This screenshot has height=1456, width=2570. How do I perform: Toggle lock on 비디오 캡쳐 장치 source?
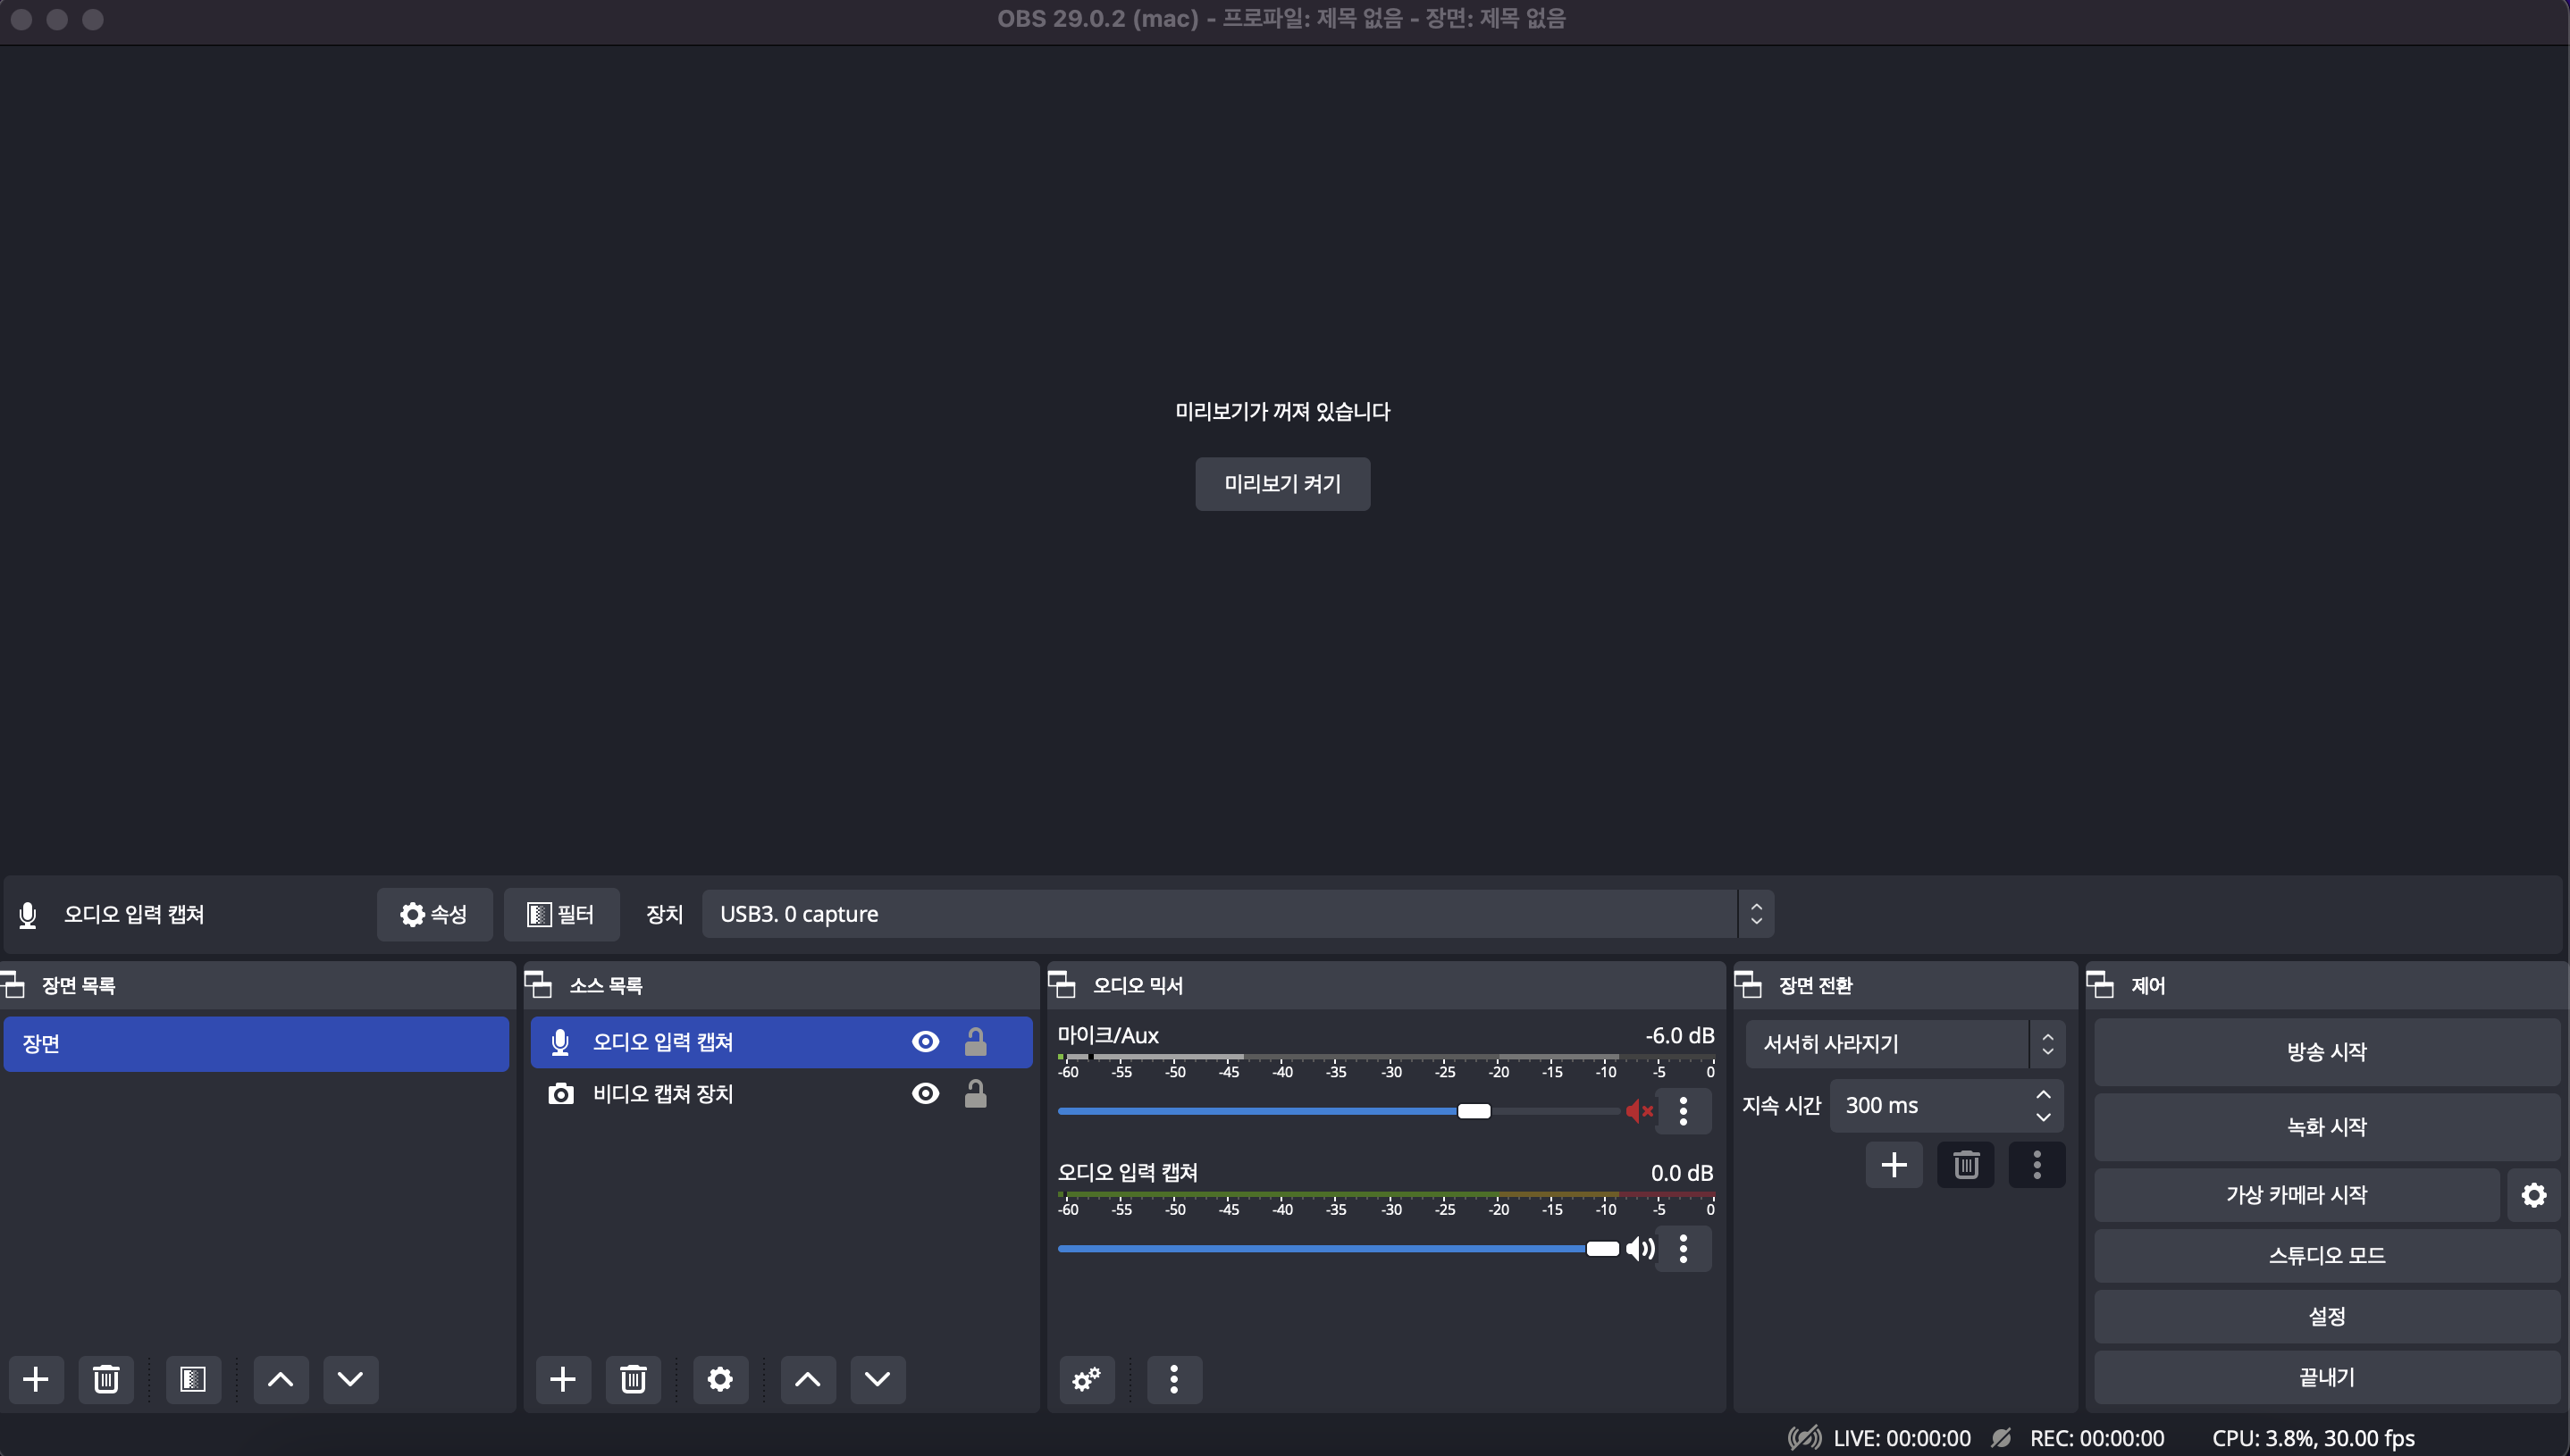[x=976, y=1094]
